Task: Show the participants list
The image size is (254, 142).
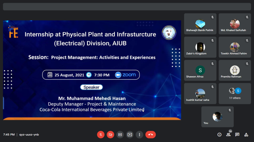Action: pos(228,134)
